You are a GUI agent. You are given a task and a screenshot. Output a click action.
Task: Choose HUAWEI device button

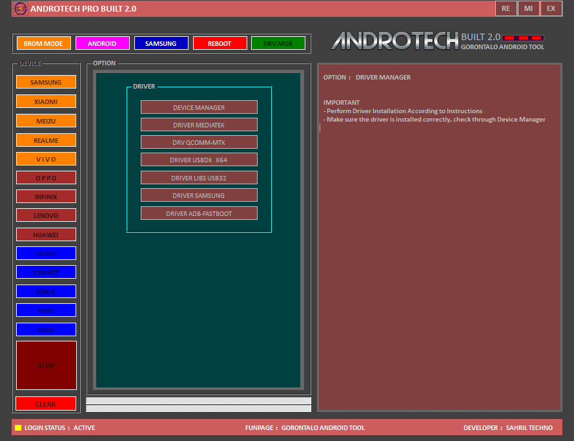pos(46,235)
